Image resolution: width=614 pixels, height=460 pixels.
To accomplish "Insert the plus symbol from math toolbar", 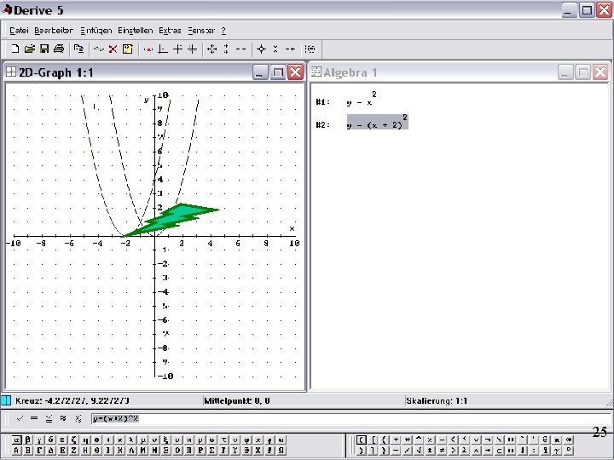I will coord(396,440).
